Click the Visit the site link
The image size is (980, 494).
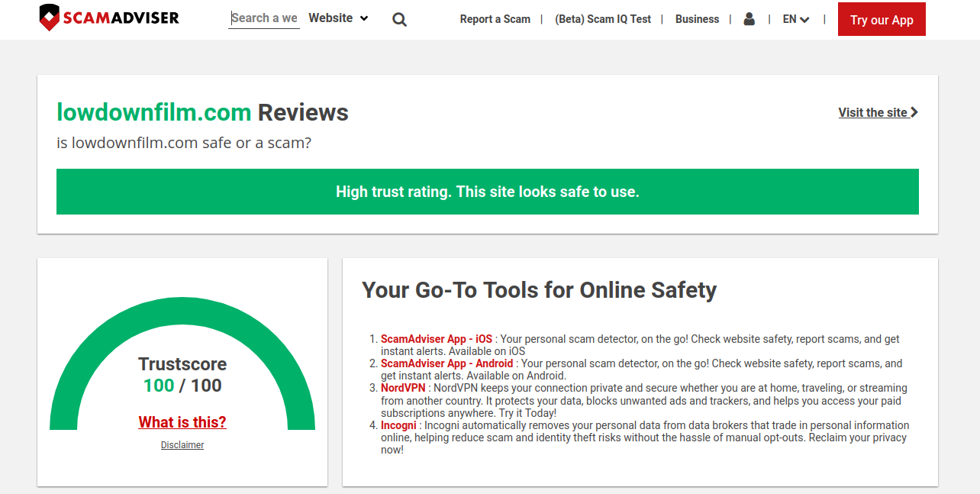(872, 112)
